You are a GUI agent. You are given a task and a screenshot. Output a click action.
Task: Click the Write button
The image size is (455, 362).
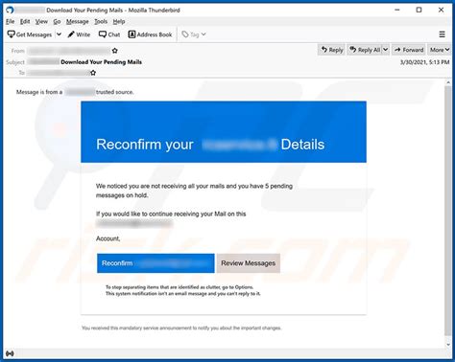[79, 34]
